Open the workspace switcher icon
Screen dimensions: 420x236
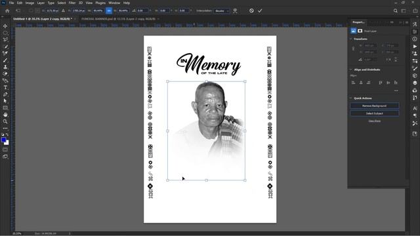[x=404, y=10]
